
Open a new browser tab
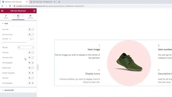(59, 2)
